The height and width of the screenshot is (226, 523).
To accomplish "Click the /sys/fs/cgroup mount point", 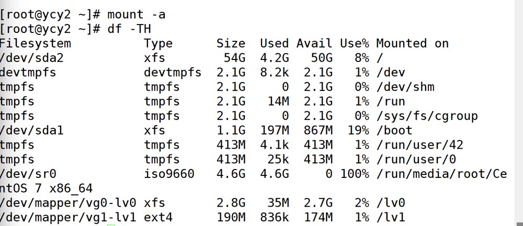I will coord(427,116).
